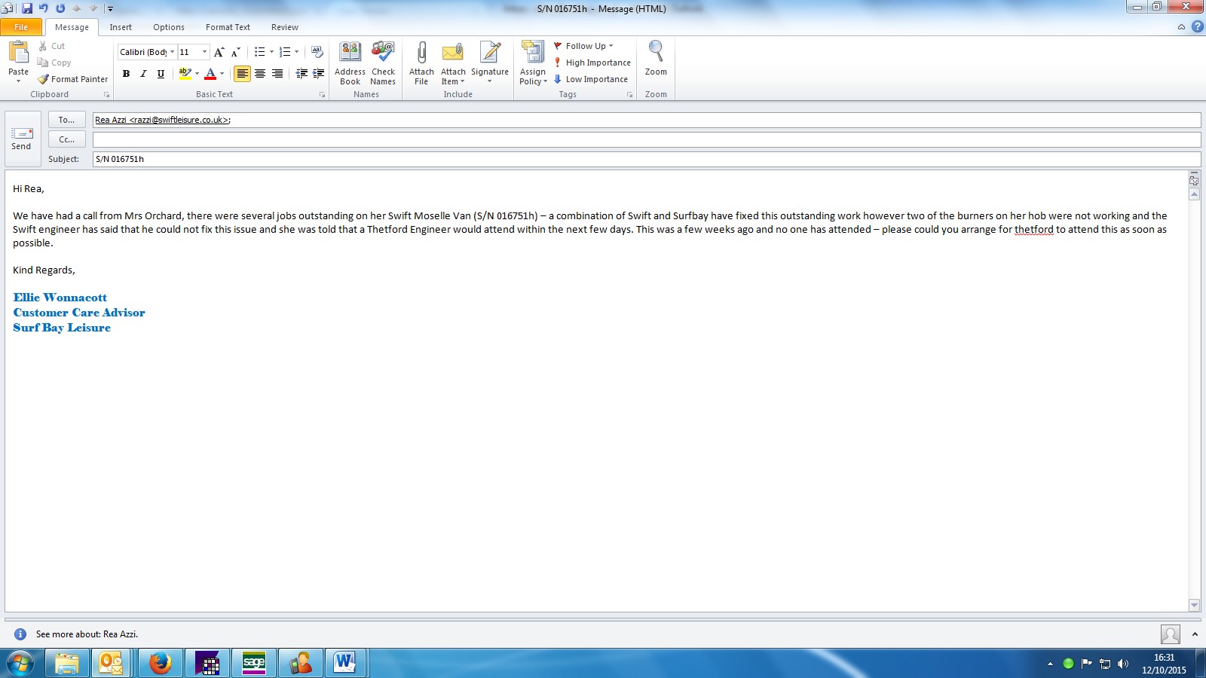This screenshot has width=1206, height=678.
Task: Switch to the Insert tab
Action: 121,27
